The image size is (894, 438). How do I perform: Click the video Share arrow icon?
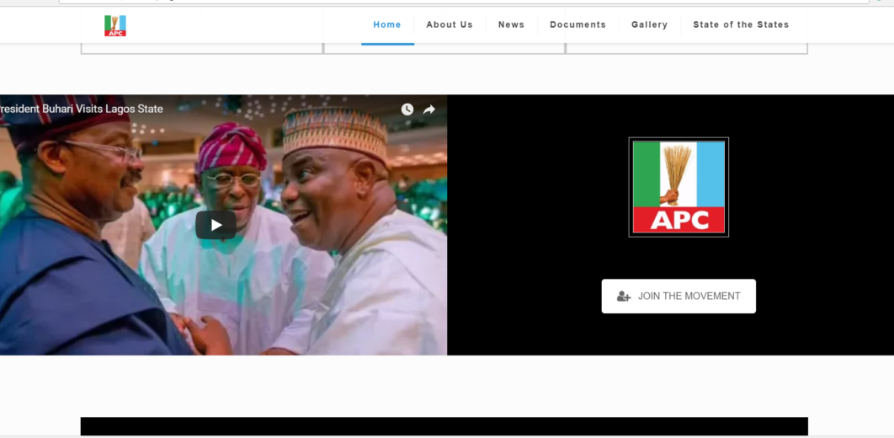pos(429,109)
